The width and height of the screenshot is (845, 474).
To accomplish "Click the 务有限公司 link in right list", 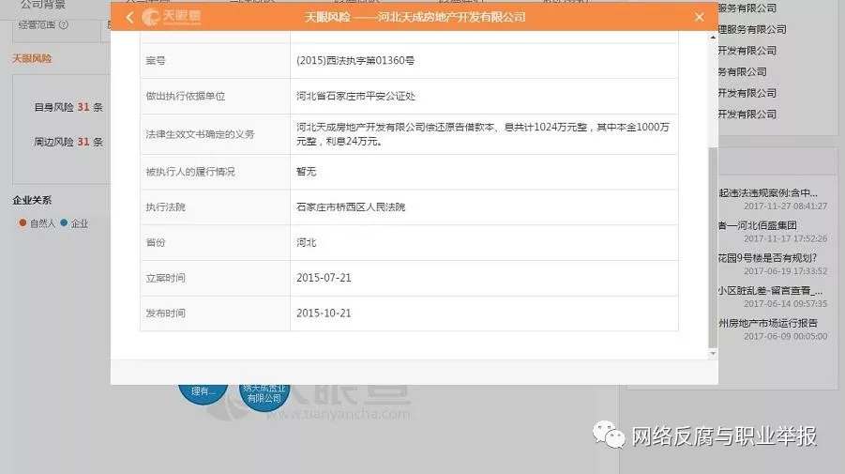I will (x=742, y=71).
